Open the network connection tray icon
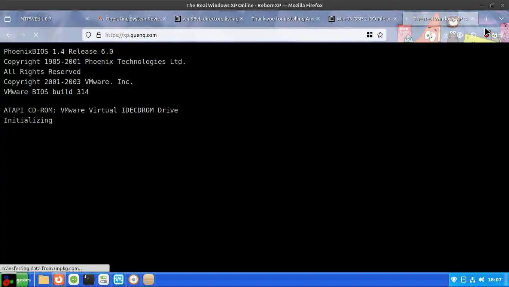Screen dimensions: 509x287 tap(472, 280)
